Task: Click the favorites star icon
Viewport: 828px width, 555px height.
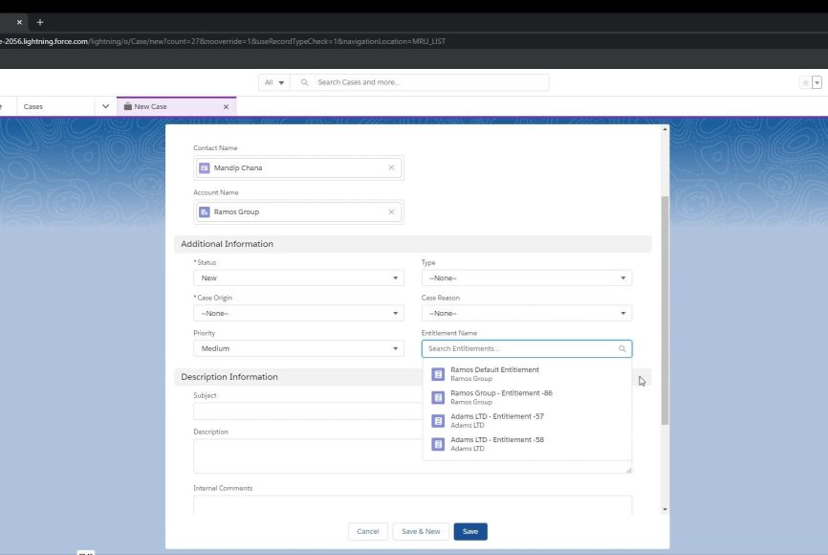Action: pos(805,82)
